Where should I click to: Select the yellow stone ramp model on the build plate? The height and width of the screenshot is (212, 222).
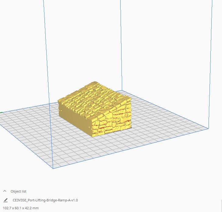click(95, 109)
